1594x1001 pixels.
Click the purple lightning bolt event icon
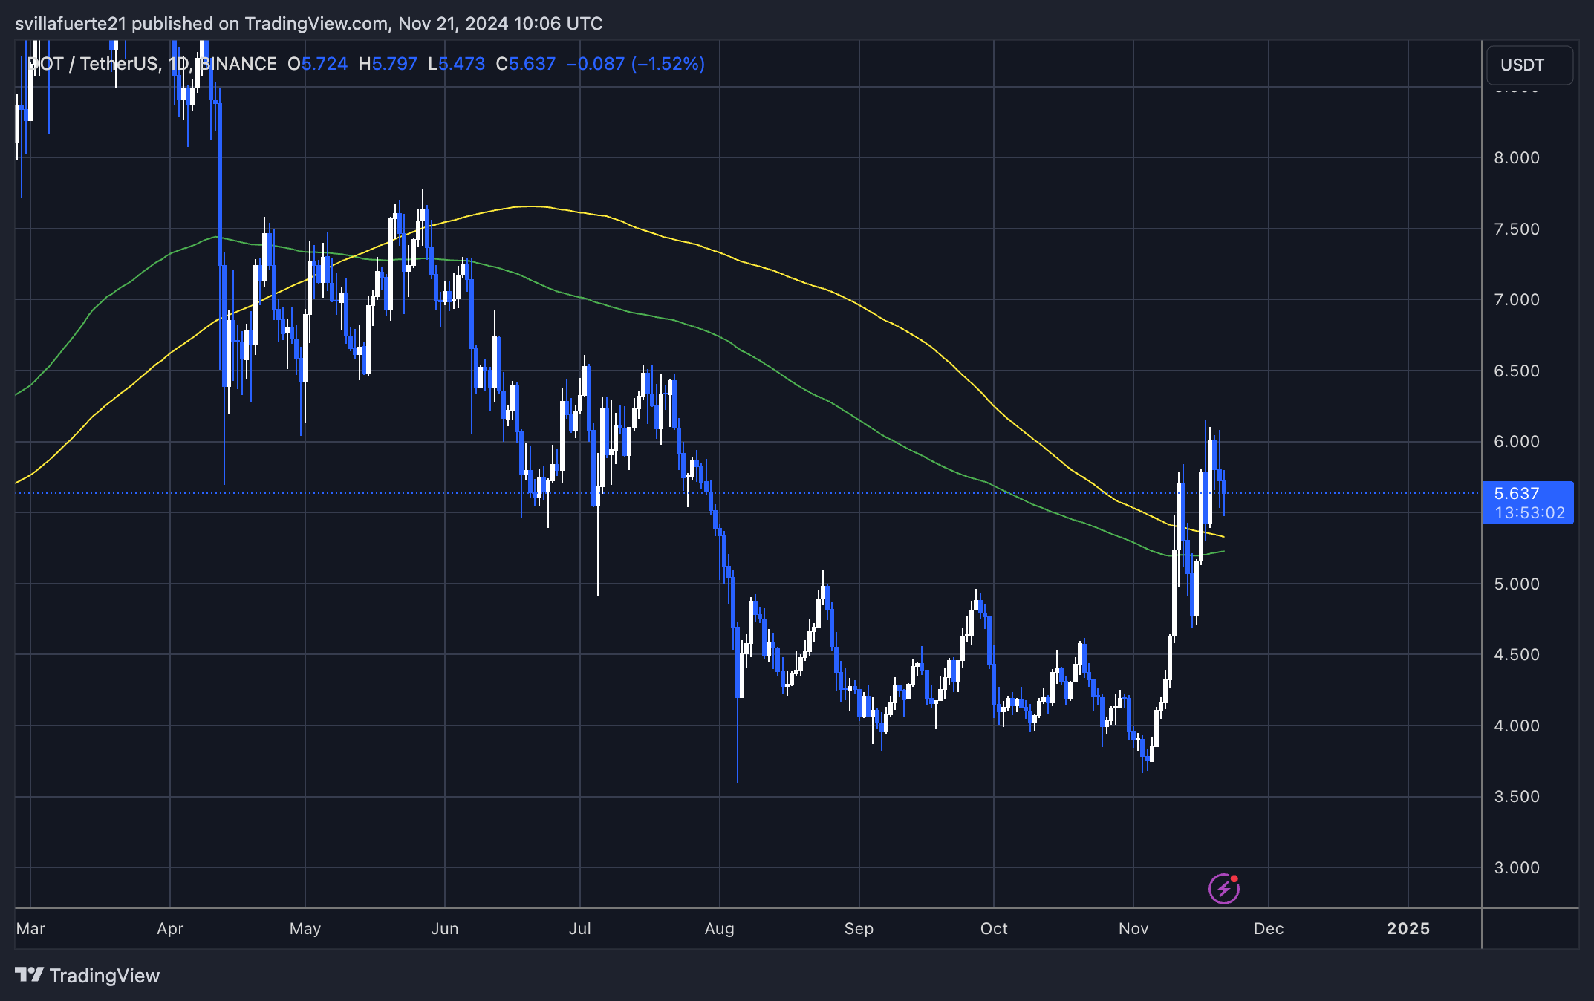[x=1224, y=889]
